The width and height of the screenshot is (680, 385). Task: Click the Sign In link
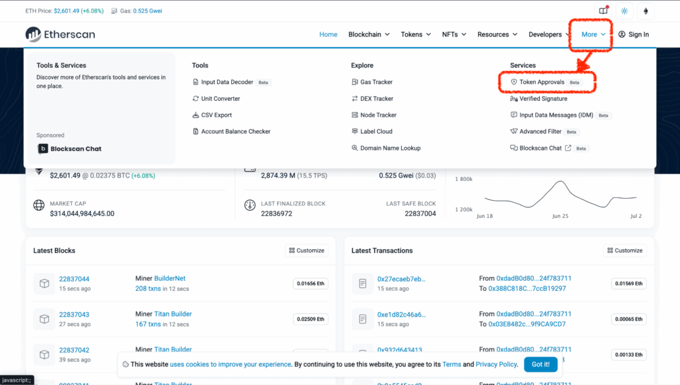[634, 34]
